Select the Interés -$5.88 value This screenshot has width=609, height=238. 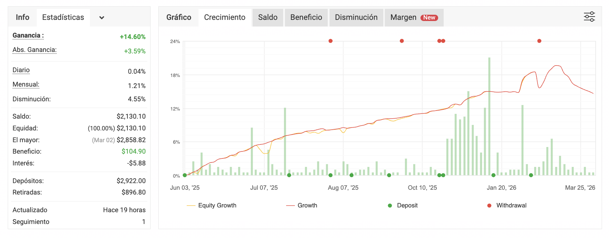tap(136, 163)
